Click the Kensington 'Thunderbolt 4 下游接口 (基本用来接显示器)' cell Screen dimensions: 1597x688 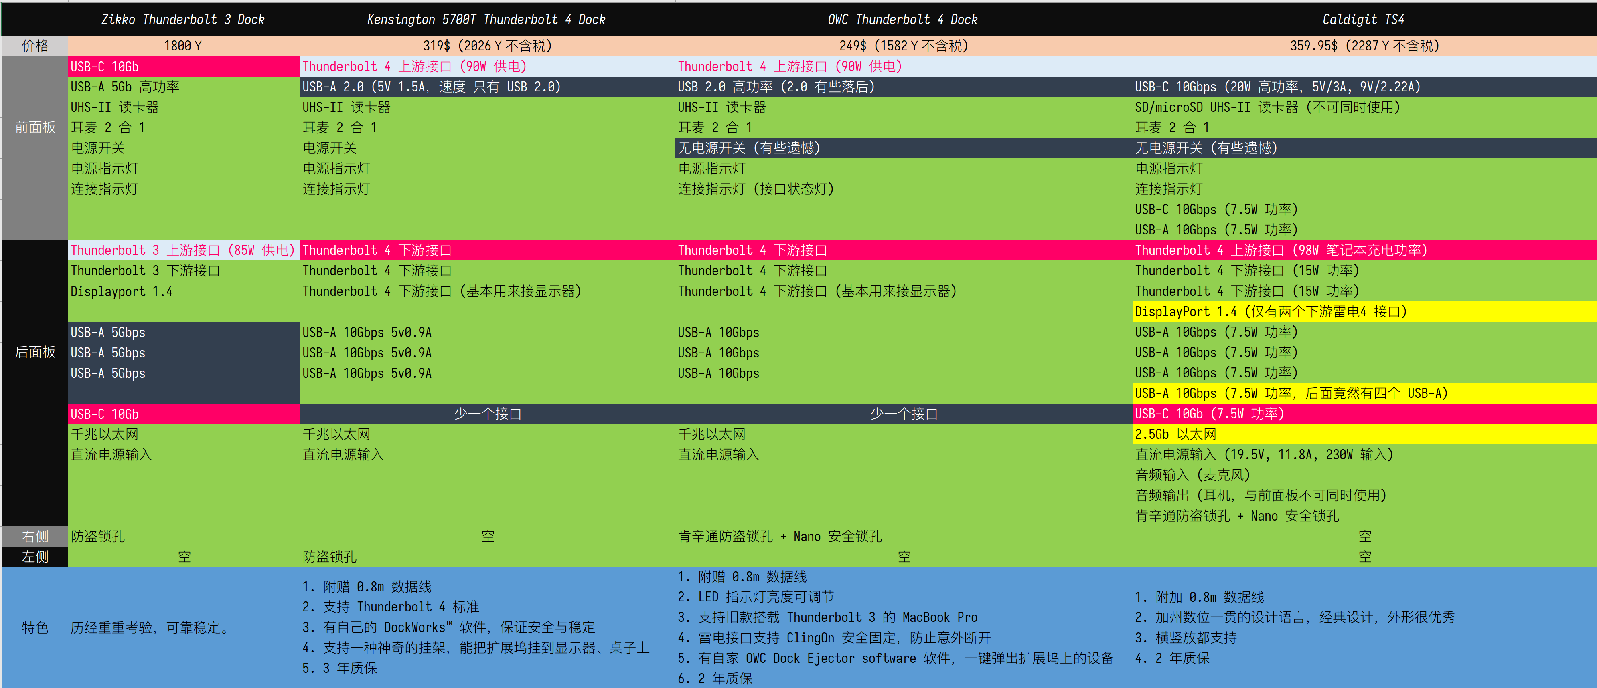(x=487, y=291)
